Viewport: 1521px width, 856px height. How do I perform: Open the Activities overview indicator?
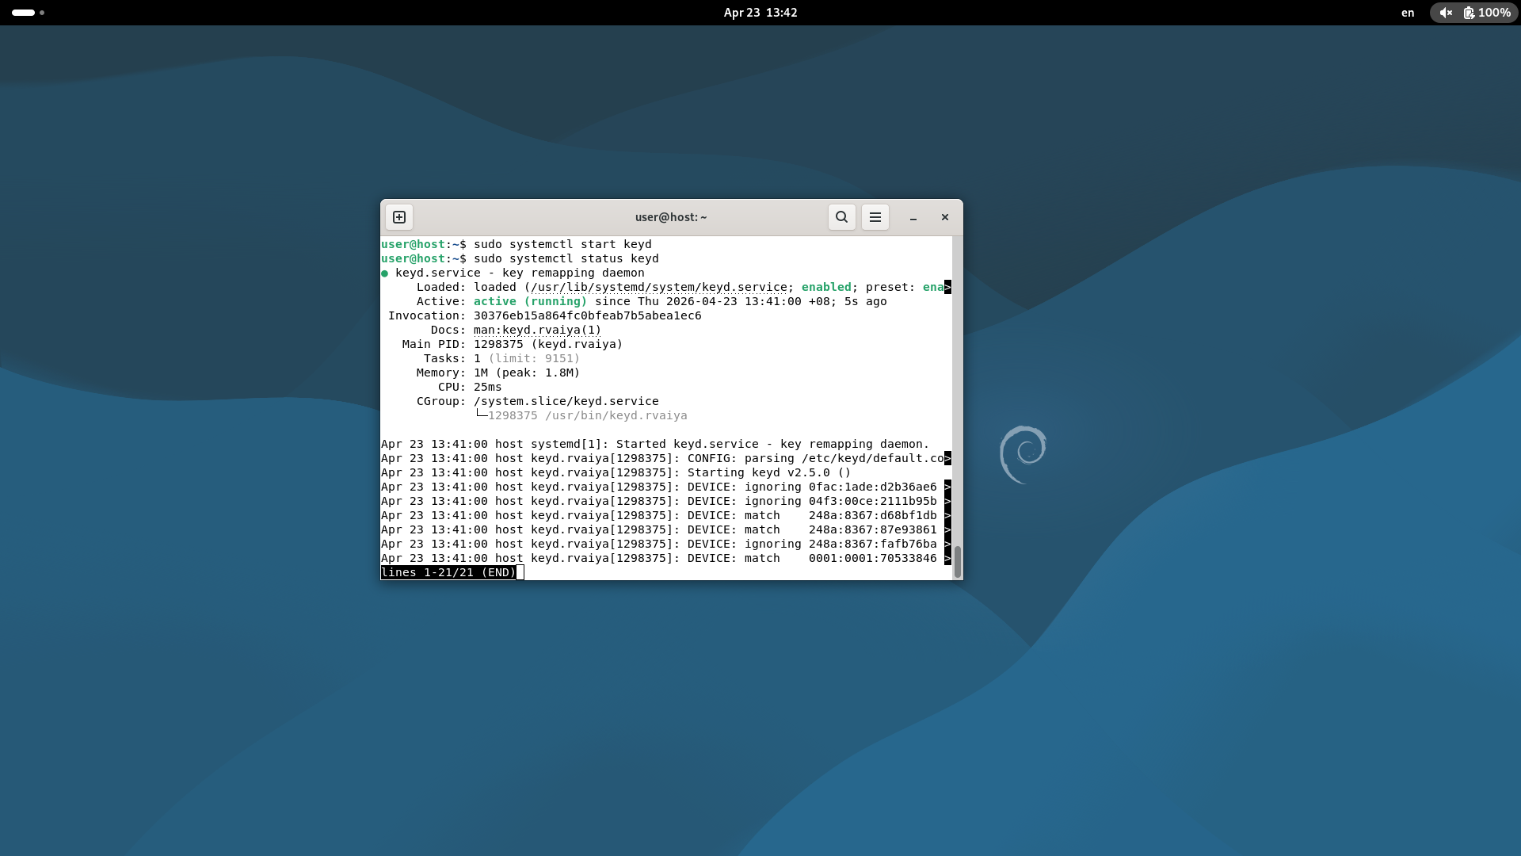[28, 13]
